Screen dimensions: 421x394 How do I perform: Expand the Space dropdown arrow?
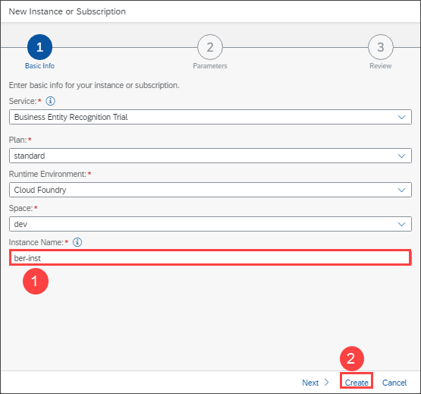(x=401, y=224)
